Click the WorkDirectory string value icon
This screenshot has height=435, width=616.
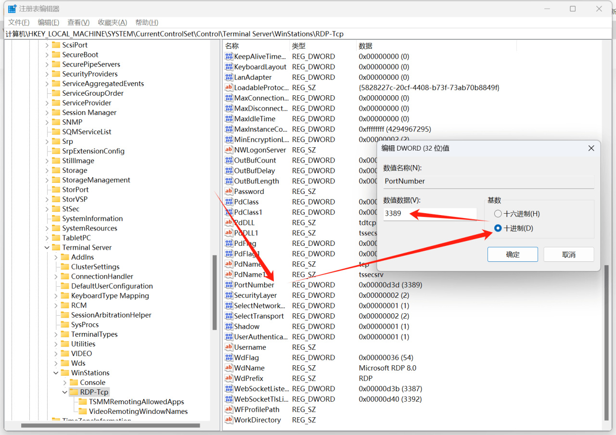[229, 420]
